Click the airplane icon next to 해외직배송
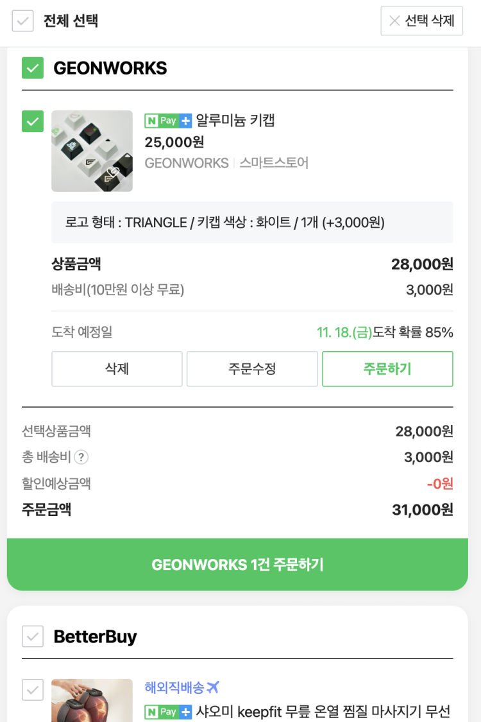Image resolution: width=481 pixels, height=722 pixels. pos(213,687)
